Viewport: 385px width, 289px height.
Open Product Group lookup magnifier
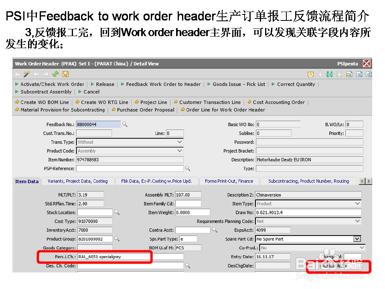point(117,239)
